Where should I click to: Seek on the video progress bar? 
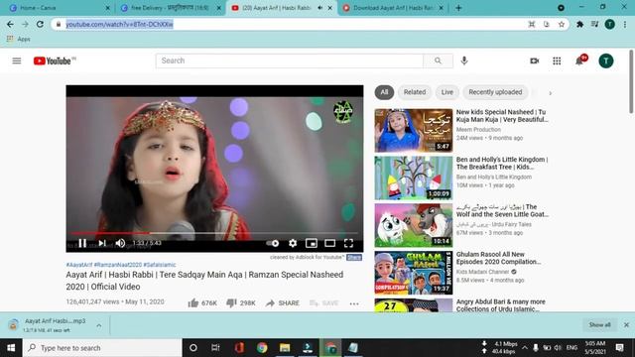point(214,233)
